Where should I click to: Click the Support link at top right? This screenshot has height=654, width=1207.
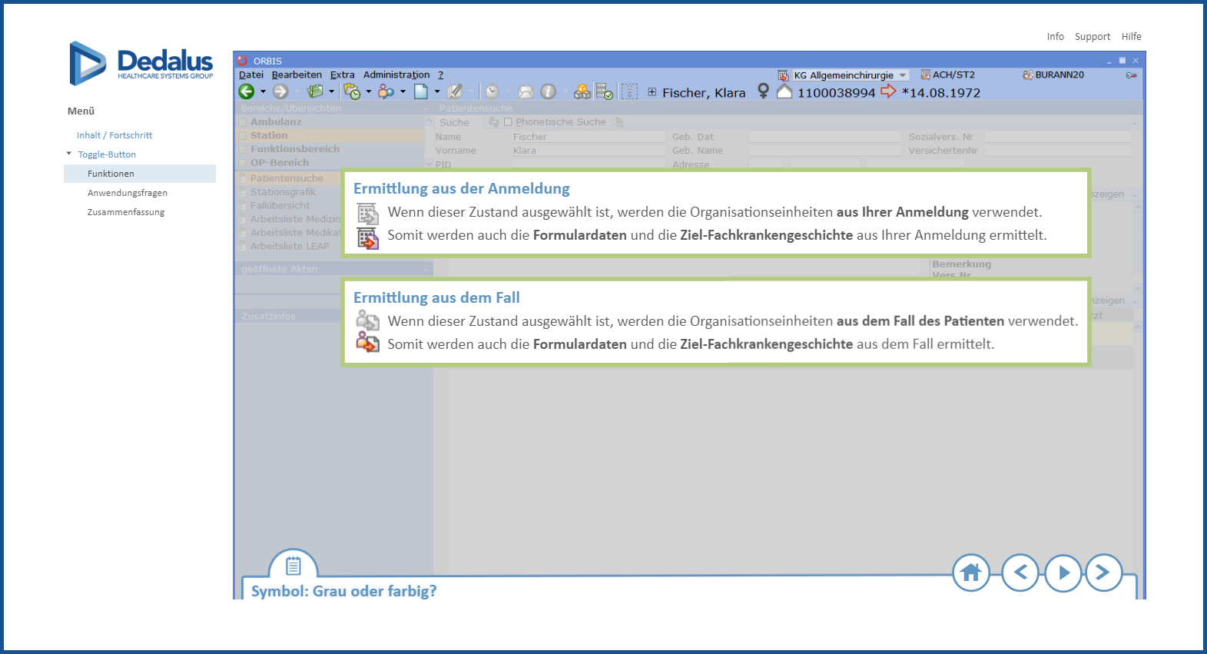click(x=1092, y=37)
